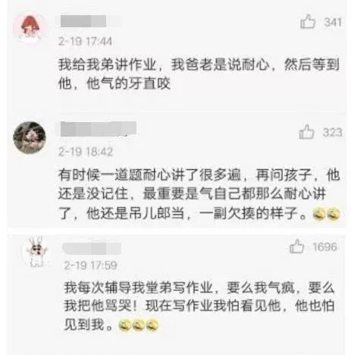Select comment text starting 我每次辅导我堂弟
The height and width of the screenshot is (355, 351).
(199, 306)
